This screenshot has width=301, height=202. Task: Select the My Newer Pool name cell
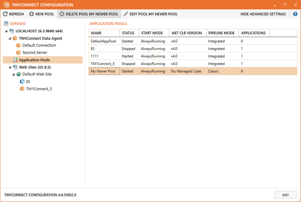[104, 71]
